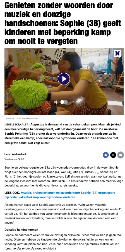Share the article by email
Viewport: 125px width, 252px height.
[121, 155]
